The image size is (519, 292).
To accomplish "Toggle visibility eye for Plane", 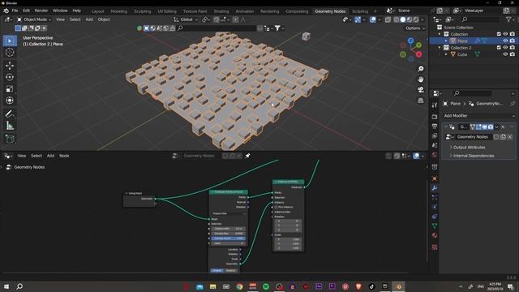I will point(505,41).
